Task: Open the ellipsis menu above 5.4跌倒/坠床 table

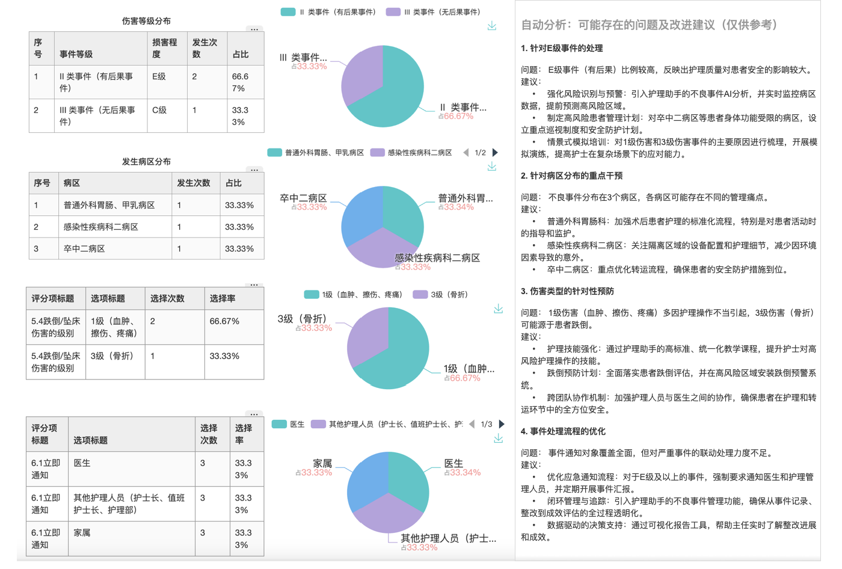Action: tap(254, 284)
